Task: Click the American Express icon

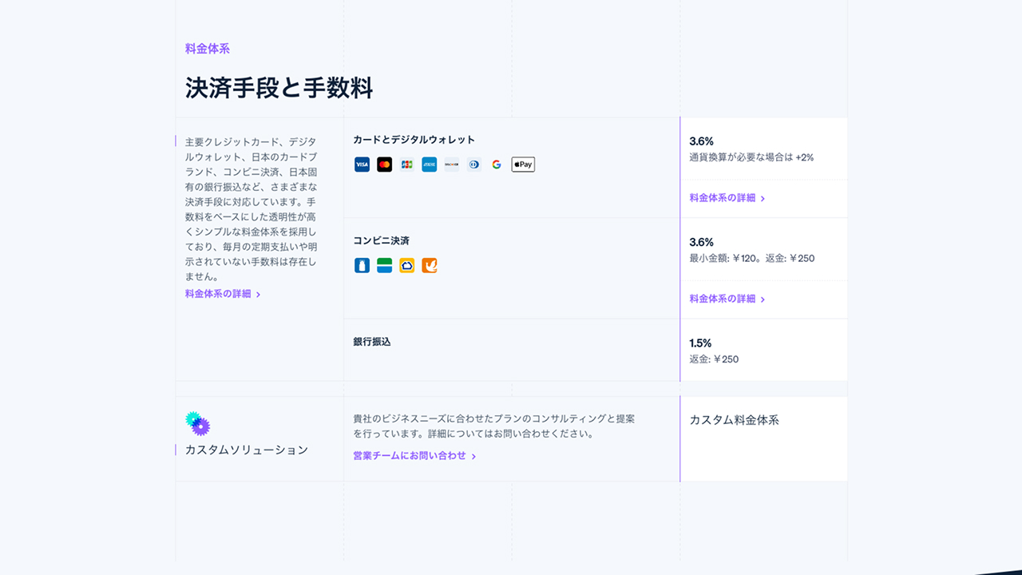Action: tap(429, 164)
